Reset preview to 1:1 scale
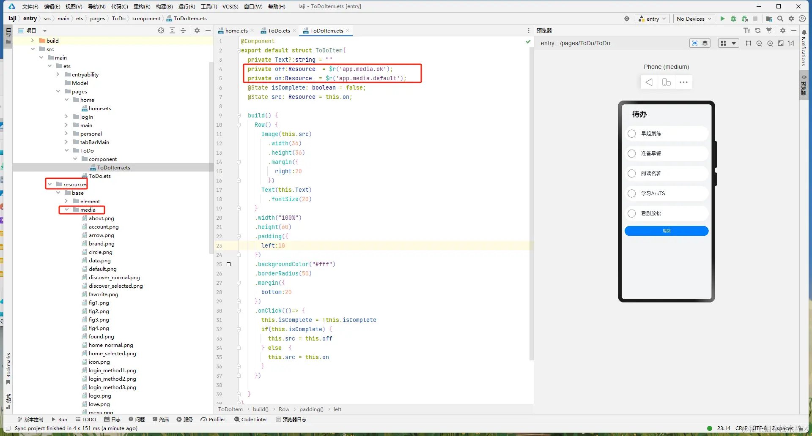 click(791, 43)
